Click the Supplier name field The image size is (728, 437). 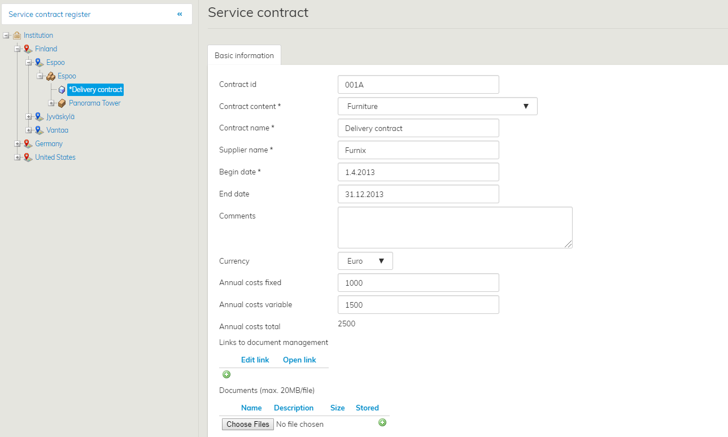[x=418, y=150]
